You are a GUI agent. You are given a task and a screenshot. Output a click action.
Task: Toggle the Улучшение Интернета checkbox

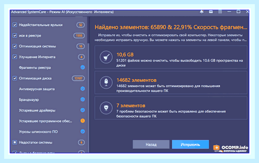(15, 57)
